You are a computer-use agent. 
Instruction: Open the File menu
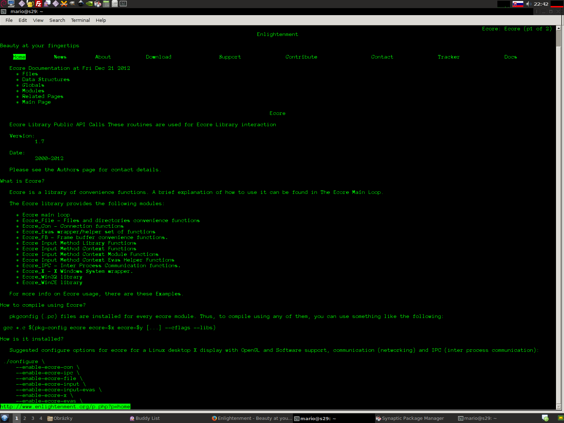9,20
